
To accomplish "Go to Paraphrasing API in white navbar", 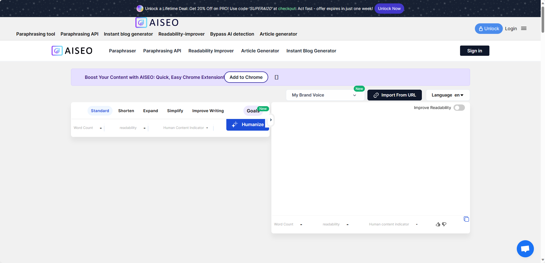I will pyautogui.click(x=162, y=51).
